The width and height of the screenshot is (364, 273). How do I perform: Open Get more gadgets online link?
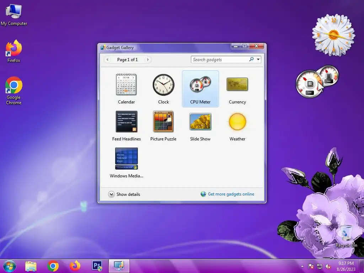(x=231, y=194)
